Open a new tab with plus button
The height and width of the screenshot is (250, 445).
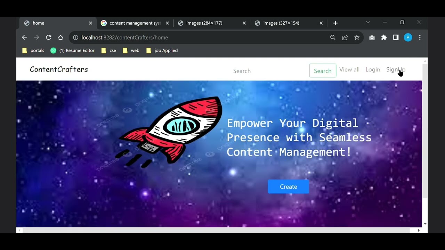335,23
